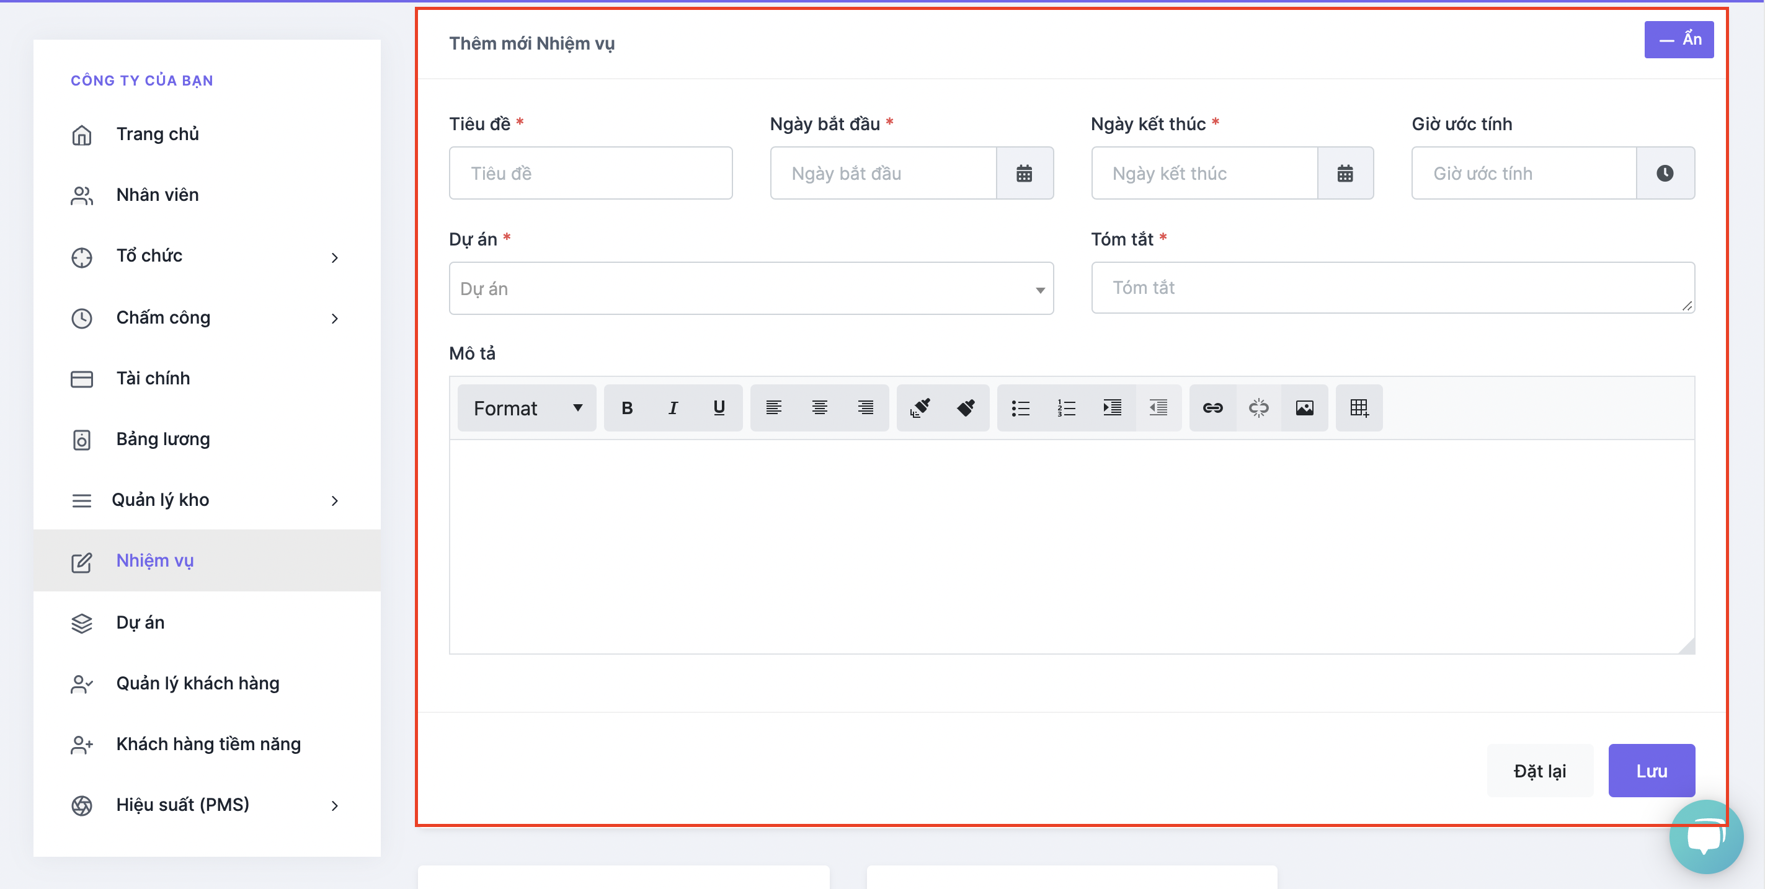Open Khách hàng tiềm năng menu item
1765x889 pixels.
coord(207,745)
